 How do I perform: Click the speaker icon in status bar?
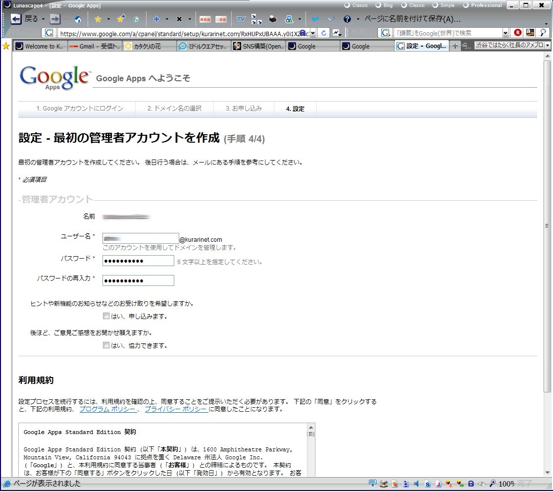(x=416, y=484)
